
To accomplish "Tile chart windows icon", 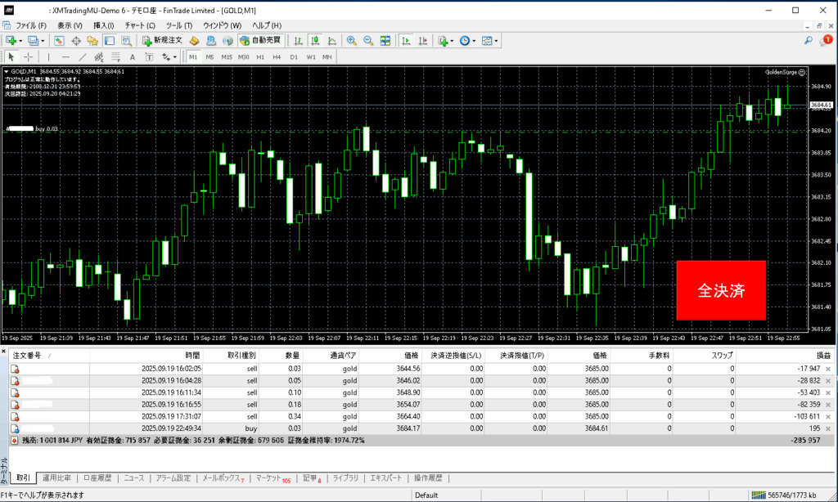I will point(385,40).
